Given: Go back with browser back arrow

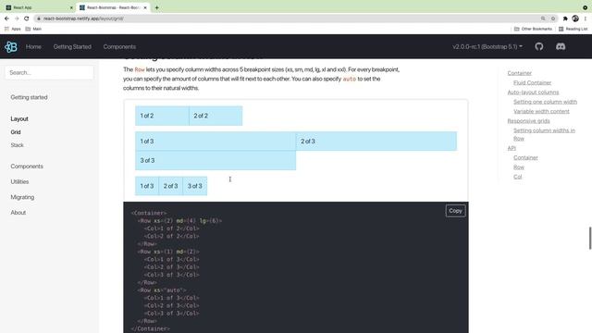Looking at the screenshot, I should (6, 18).
